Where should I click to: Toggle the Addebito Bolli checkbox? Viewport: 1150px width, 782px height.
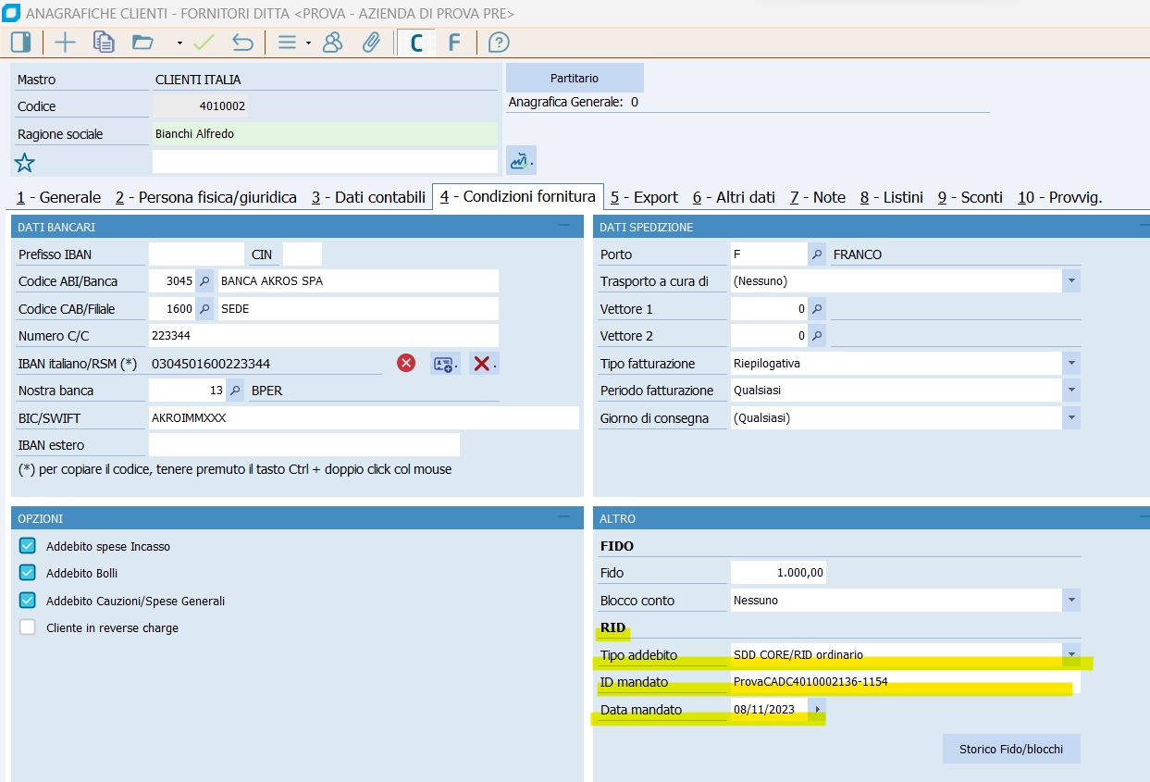click(x=28, y=573)
